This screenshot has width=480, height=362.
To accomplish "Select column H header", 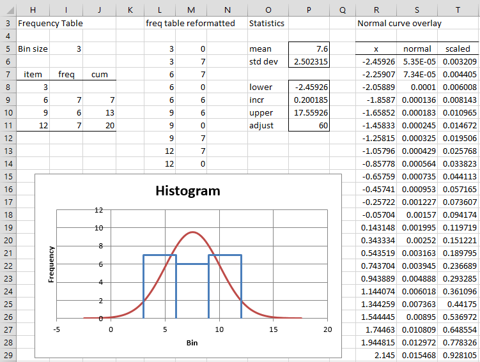I will [33, 10].
